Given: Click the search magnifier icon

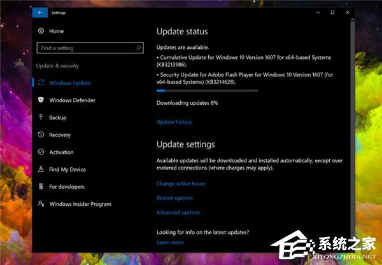Looking at the screenshot, I should (138, 48).
